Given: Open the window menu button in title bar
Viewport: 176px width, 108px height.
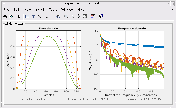Looking at the screenshot, I should pos(4,4).
